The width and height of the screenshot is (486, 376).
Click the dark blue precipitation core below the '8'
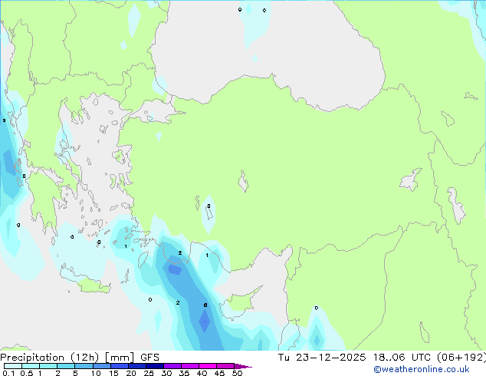(x=204, y=322)
